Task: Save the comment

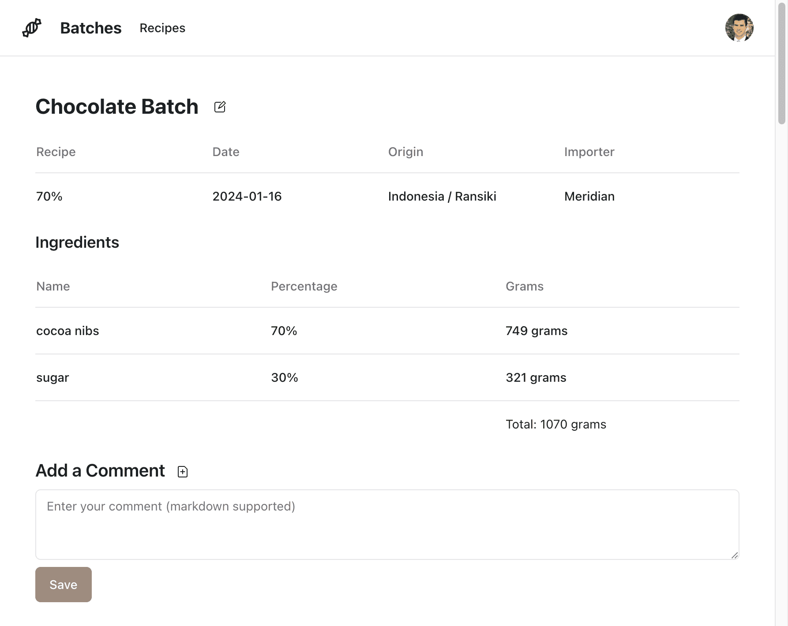Action: (64, 585)
